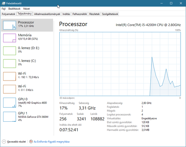Select the 1. lemez (C:) graph thumbnail
This screenshot has height=147, width=186.
click(x=10, y=64)
